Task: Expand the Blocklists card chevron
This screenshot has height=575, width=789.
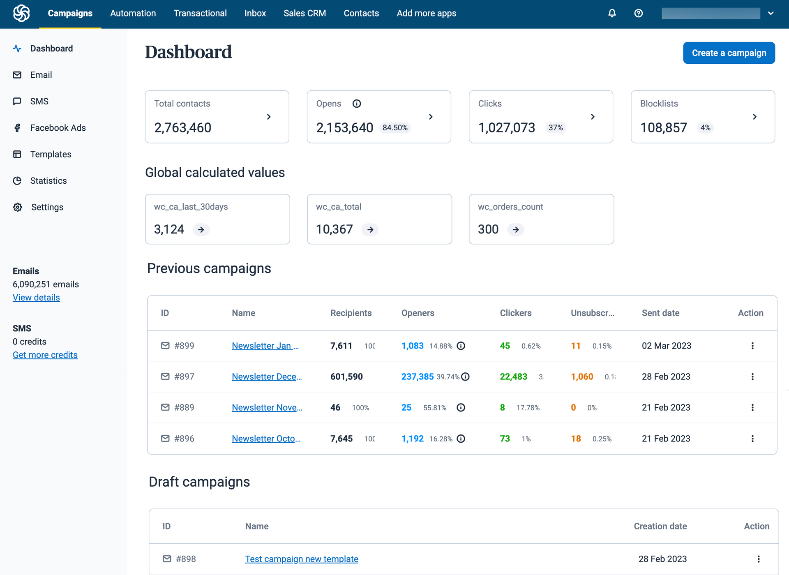Action: point(754,117)
